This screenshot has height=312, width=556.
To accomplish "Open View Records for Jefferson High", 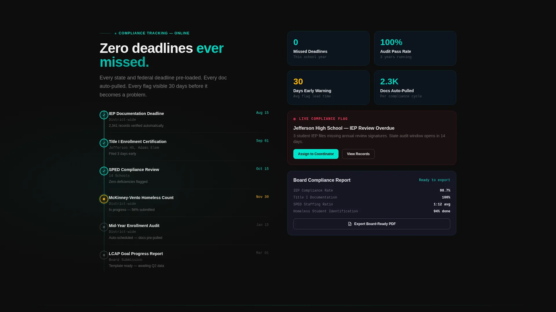I will click(358, 154).
